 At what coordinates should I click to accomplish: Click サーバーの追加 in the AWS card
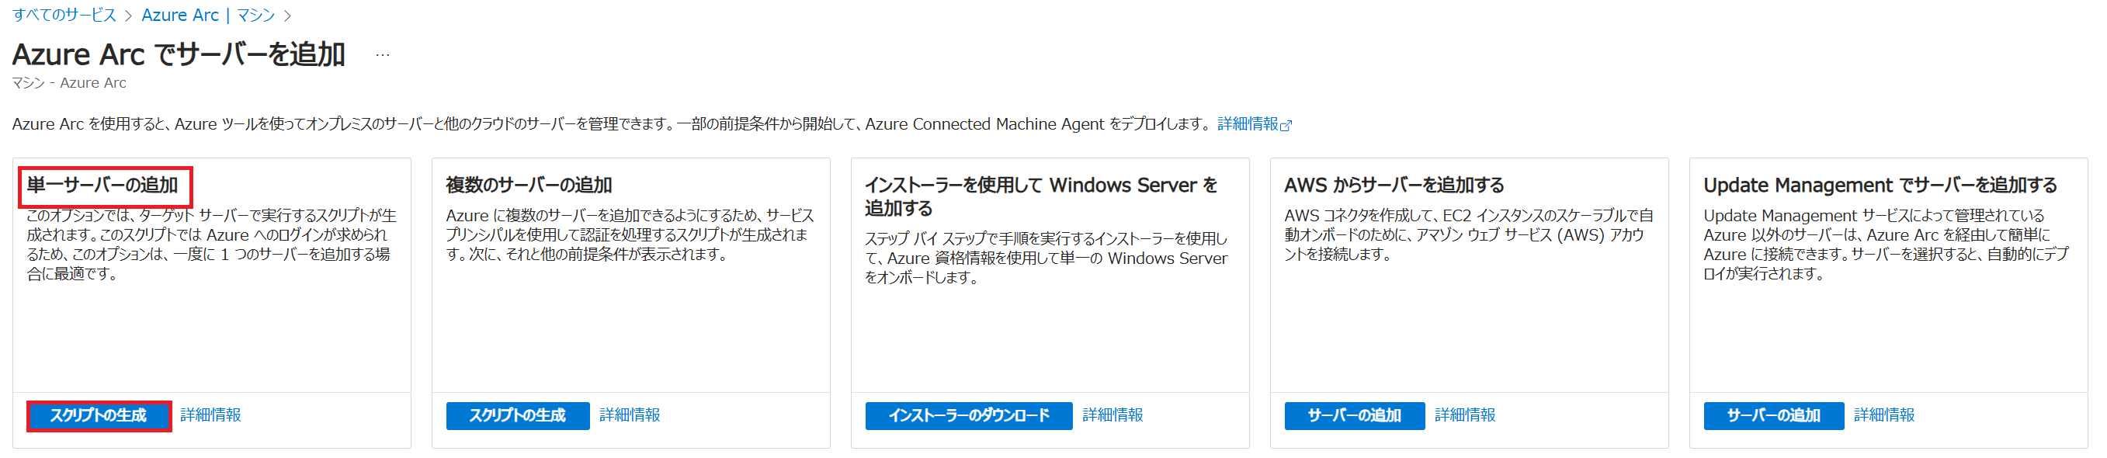(1355, 415)
